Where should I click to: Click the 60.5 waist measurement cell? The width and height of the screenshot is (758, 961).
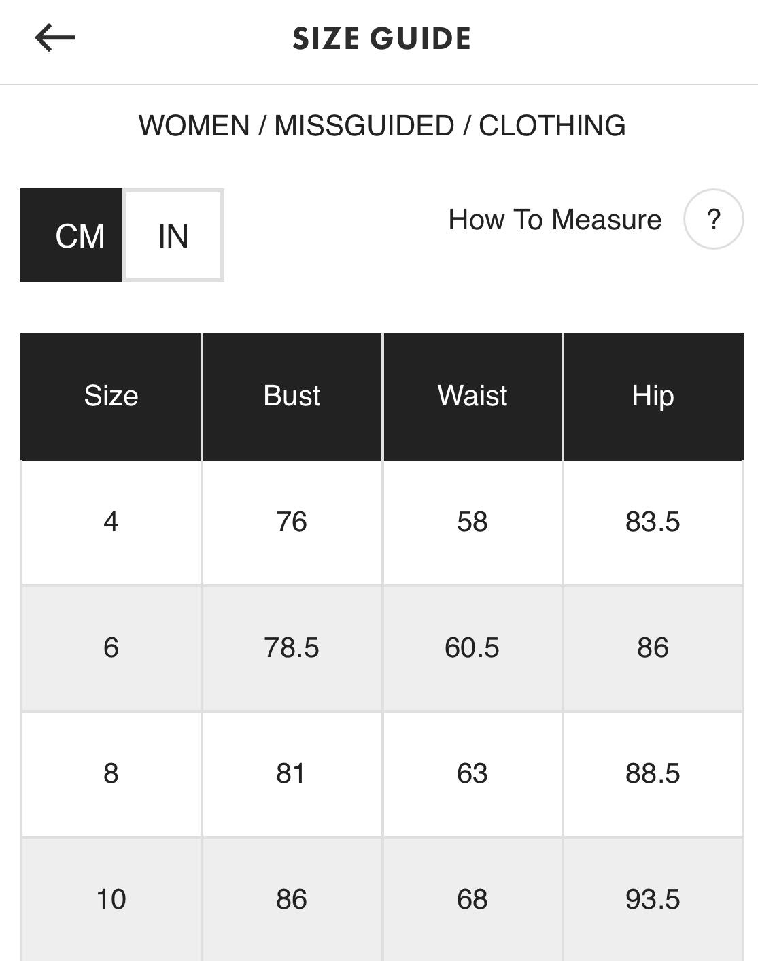tap(472, 647)
